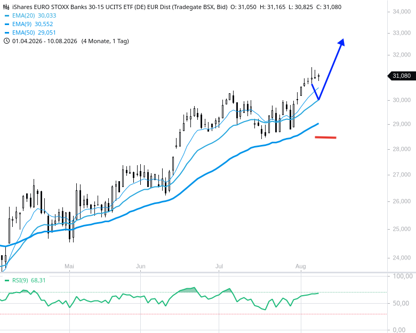
Task: Click the 30,000 price axis label
Action: [402, 100]
